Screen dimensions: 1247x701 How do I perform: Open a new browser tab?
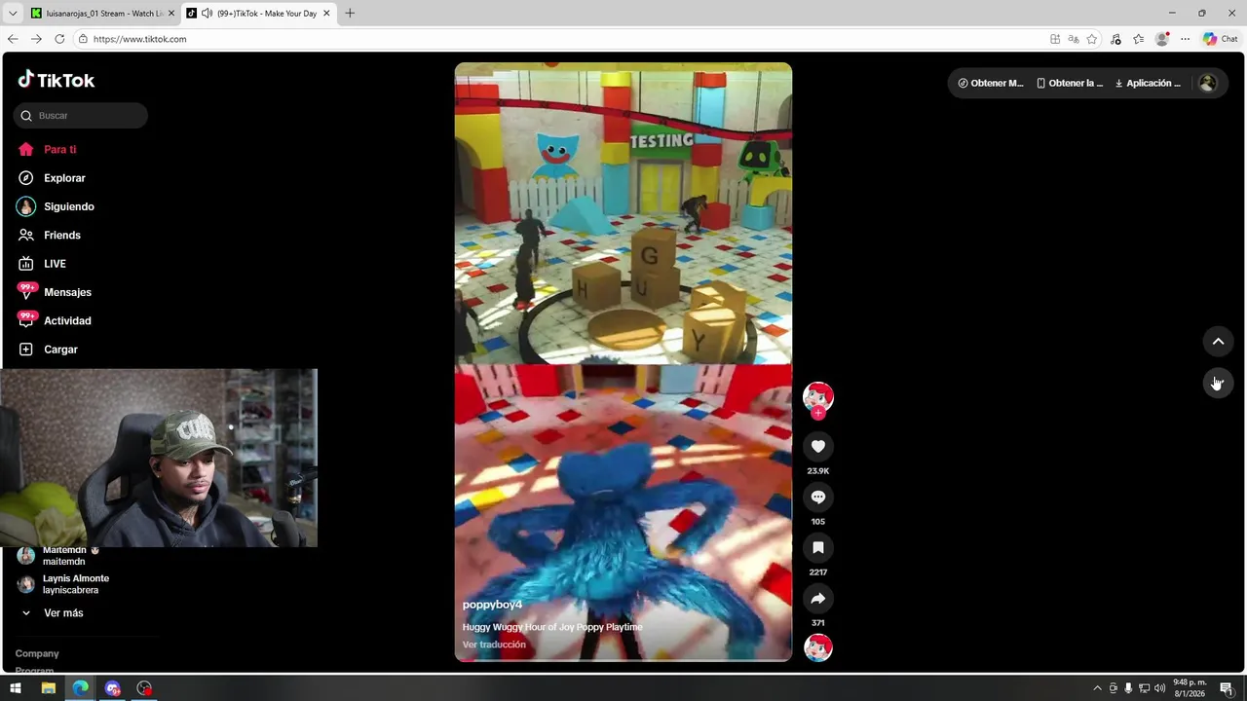pos(350,13)
